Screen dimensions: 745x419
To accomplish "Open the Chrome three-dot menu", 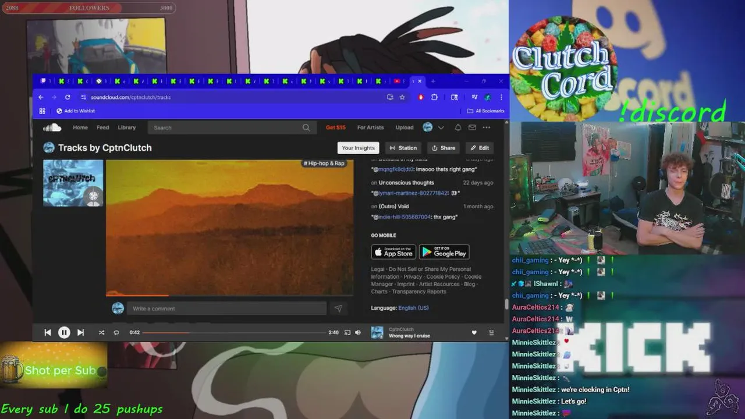I will 501,97.
